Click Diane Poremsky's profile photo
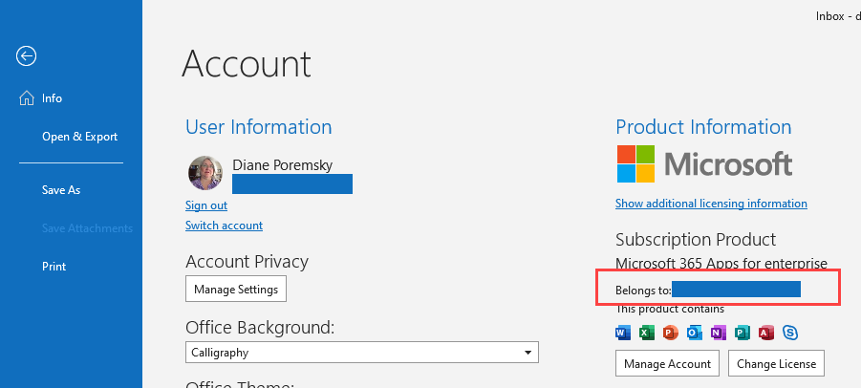Screen dimensions: 861x388 205,173
